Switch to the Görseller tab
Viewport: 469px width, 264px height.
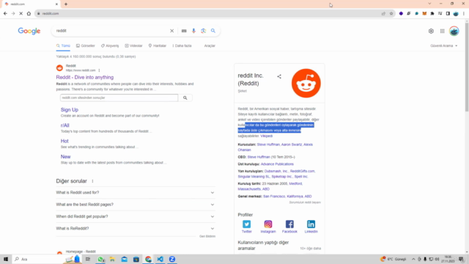click(86, 45)
